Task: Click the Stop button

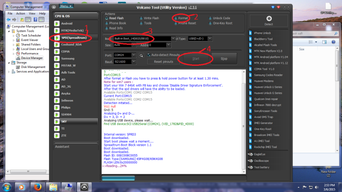Action: 224,59
